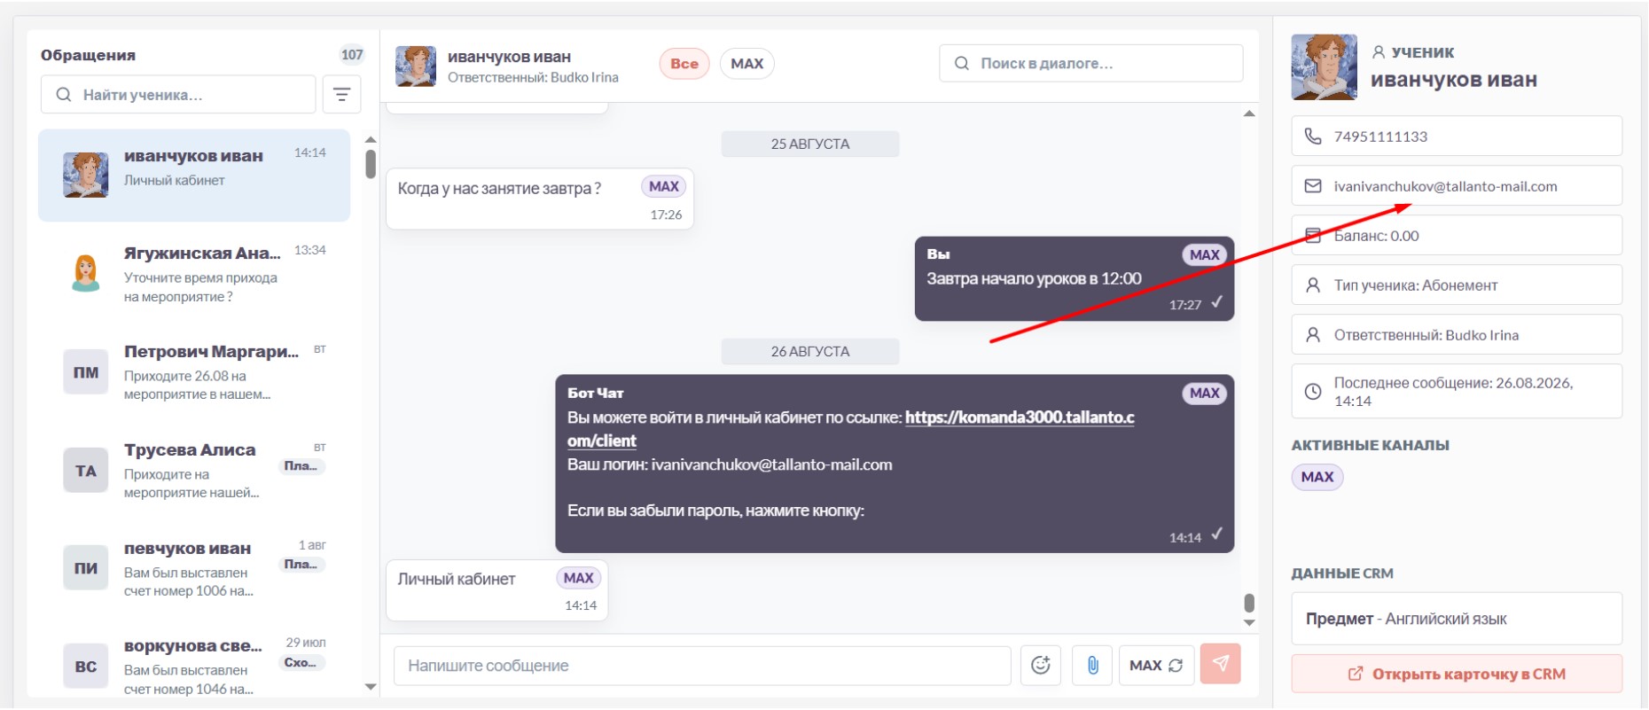Click the envelope icon beside the email
This screenshot has width=1649, height=710.
1313,186
